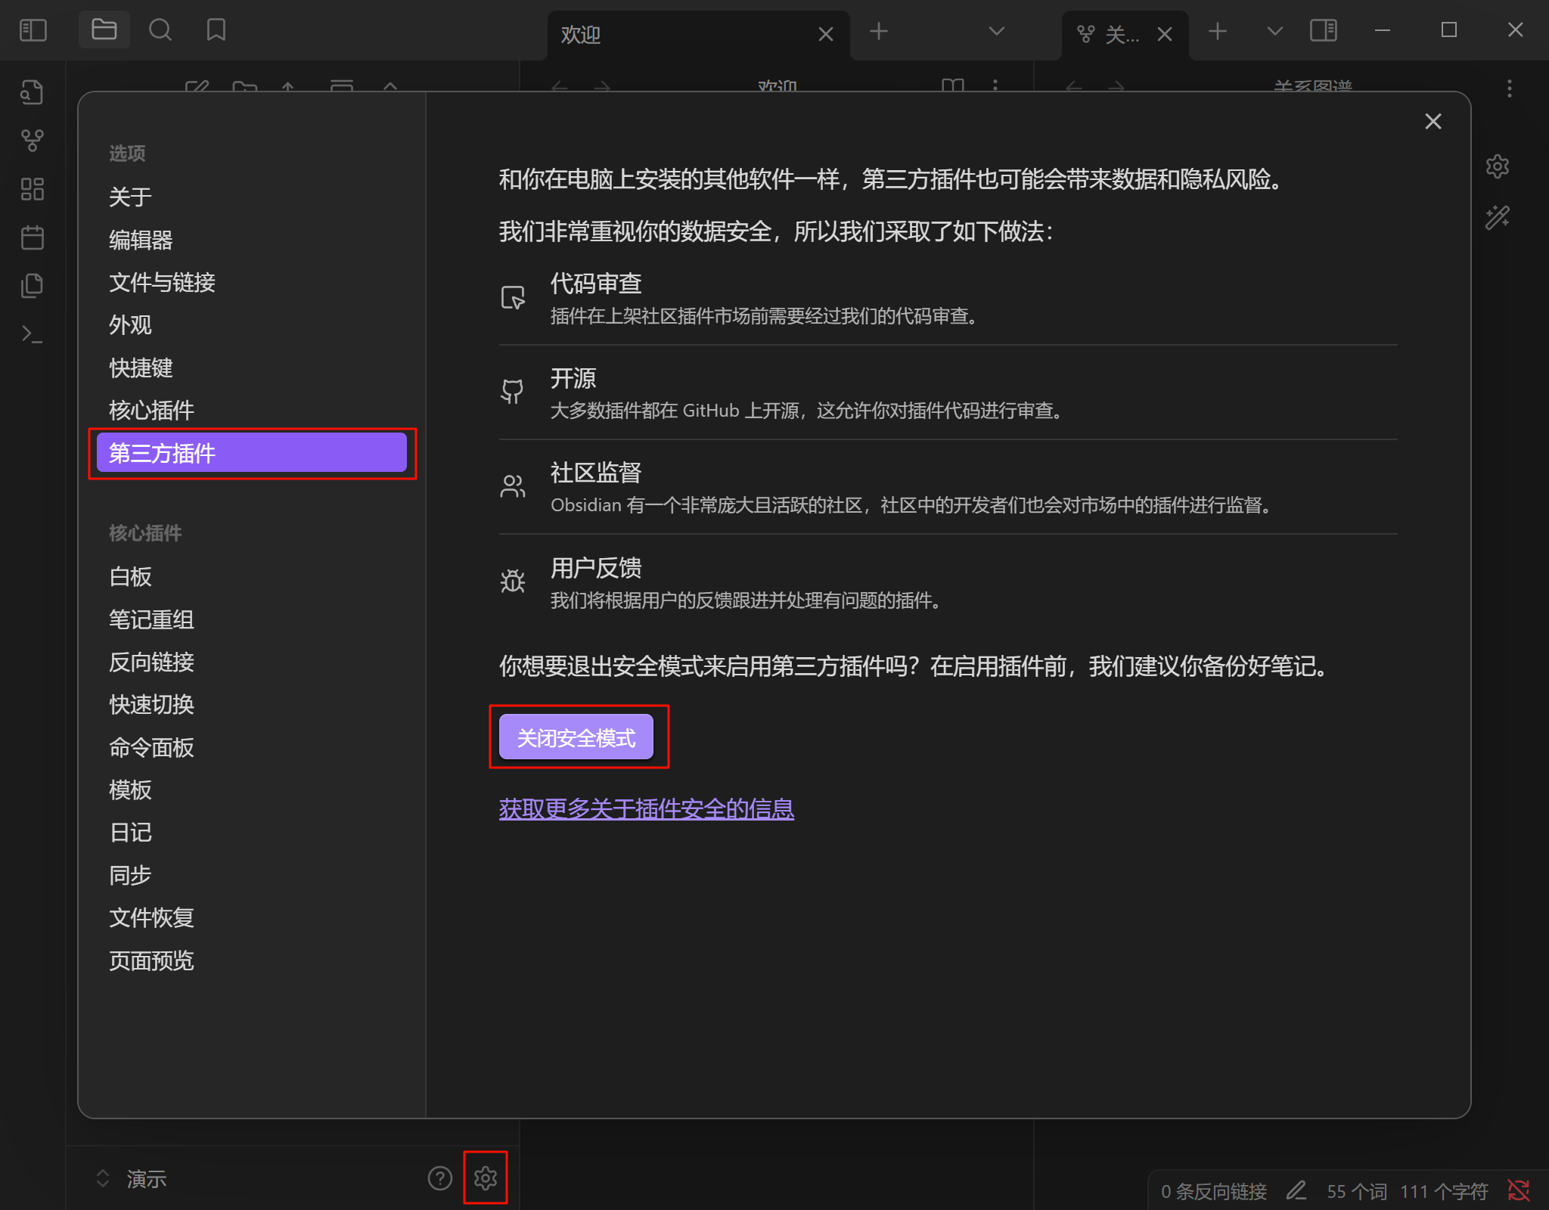The image size is (1549, 1210).
Task: Open the canvas ribbon icon
Action: point(32,189)
